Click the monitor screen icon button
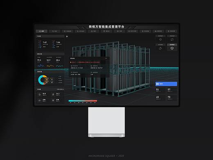Image resolution: width=213 pixels, height=160 pixels. pos(172,39)
